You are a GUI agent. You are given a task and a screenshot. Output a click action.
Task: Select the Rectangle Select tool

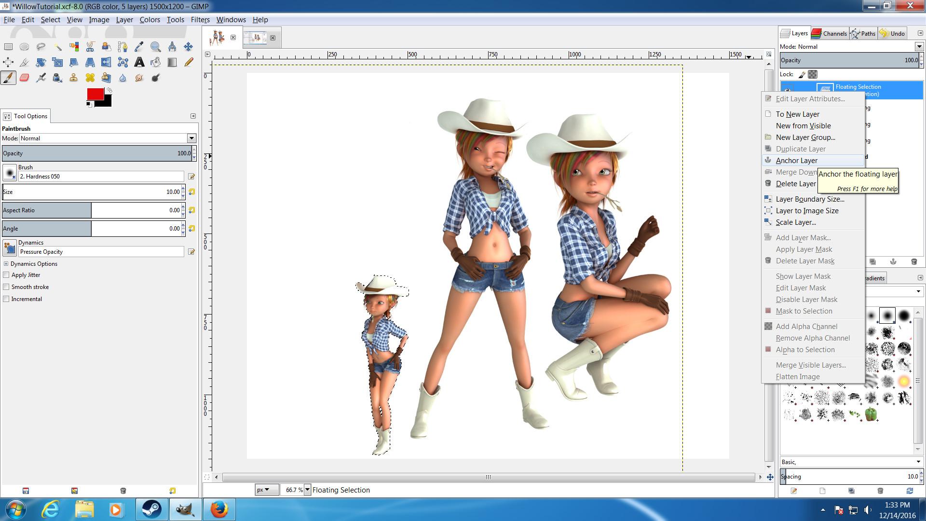pyautogui.click(x=8, y=47)
